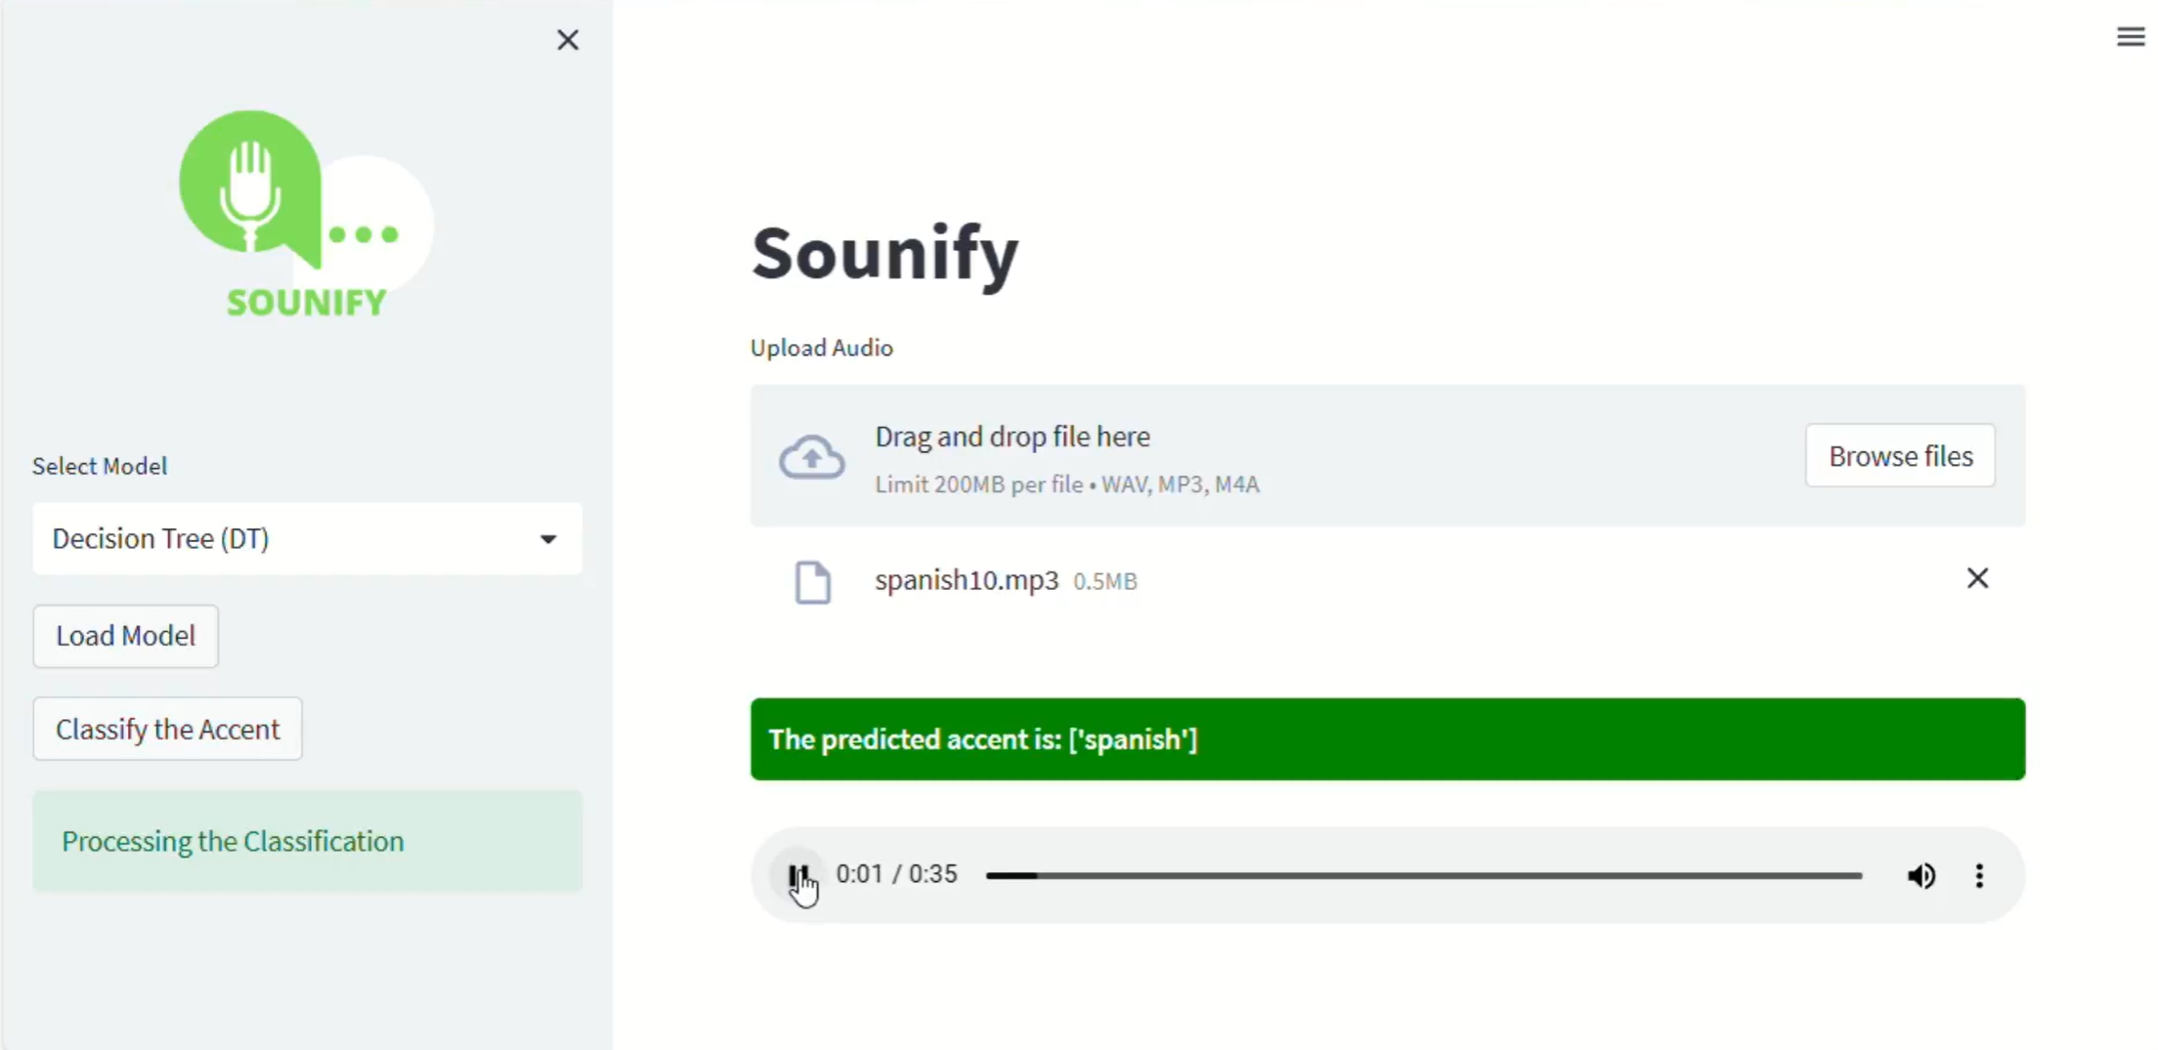The height and width of the screenshot is (1050, 2158).
Task: Remove the spanish10.mp3 uploaded file
Action: tap(1977, 578)
